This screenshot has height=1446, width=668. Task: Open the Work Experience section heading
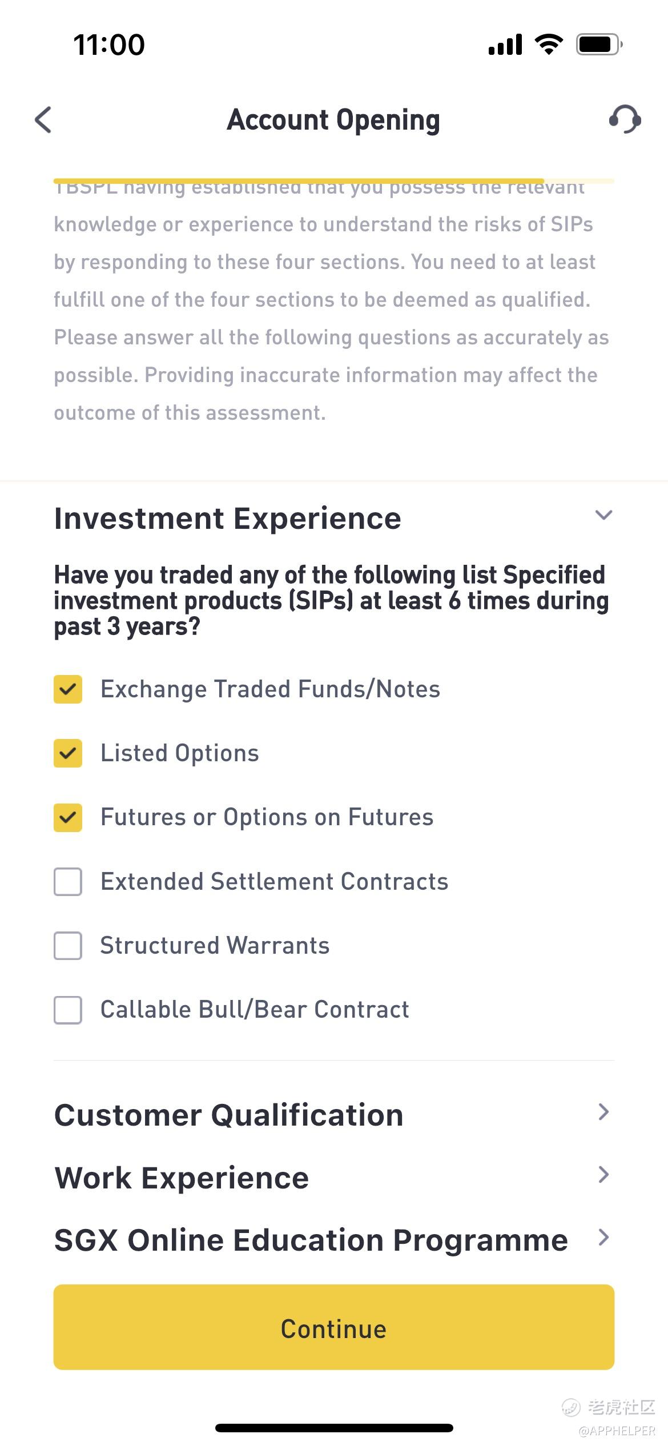click(x=182, y=1178)
